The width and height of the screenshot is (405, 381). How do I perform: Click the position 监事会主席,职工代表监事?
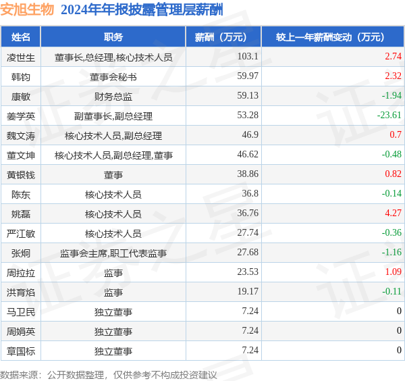click(113, 253)
